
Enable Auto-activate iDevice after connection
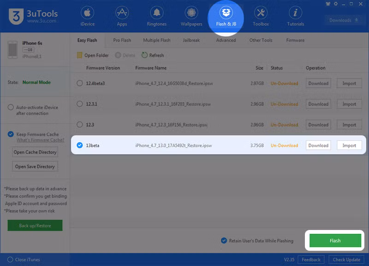[x=11, y=108]
